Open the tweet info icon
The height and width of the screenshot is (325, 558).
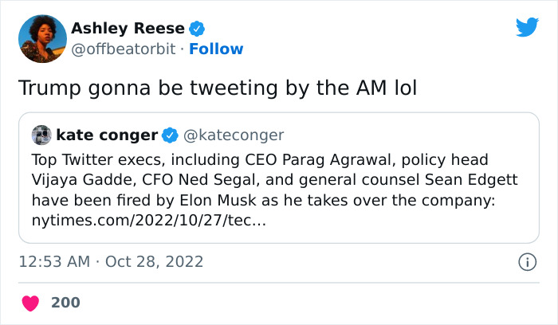(526, 261)
